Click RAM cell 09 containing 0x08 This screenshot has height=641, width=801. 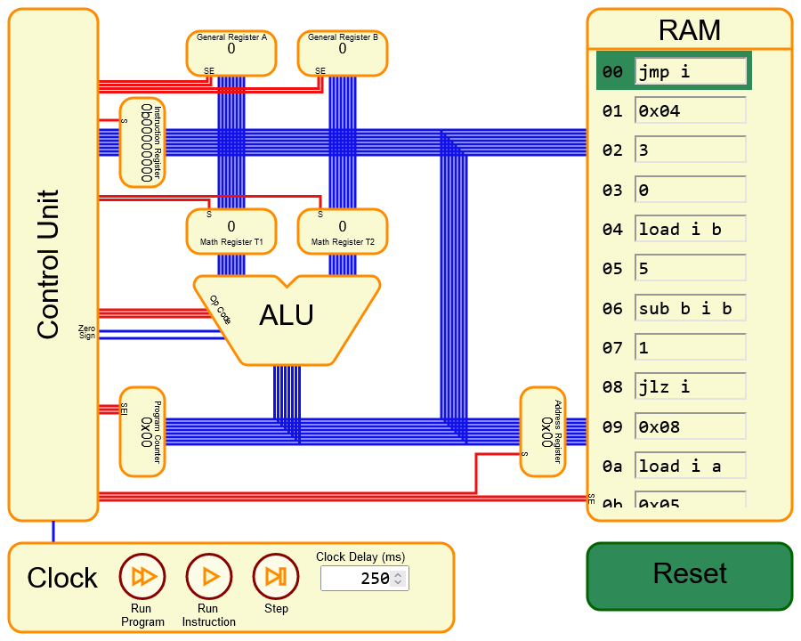(690, 426)
